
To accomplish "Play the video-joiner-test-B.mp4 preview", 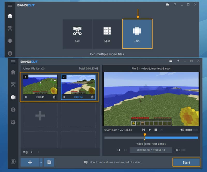I will tap(150, 130).
